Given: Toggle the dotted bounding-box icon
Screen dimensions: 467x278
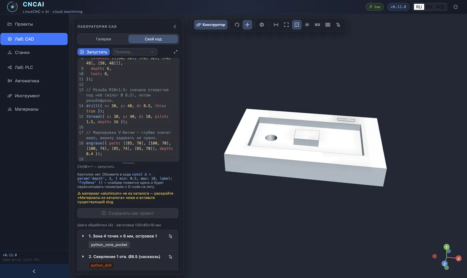Looking at the screenshot, I should (x=297, y=25).
